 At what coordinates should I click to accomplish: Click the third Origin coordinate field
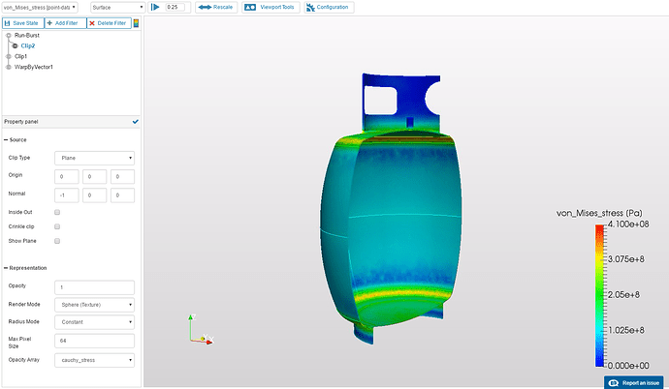click(122, 177)
